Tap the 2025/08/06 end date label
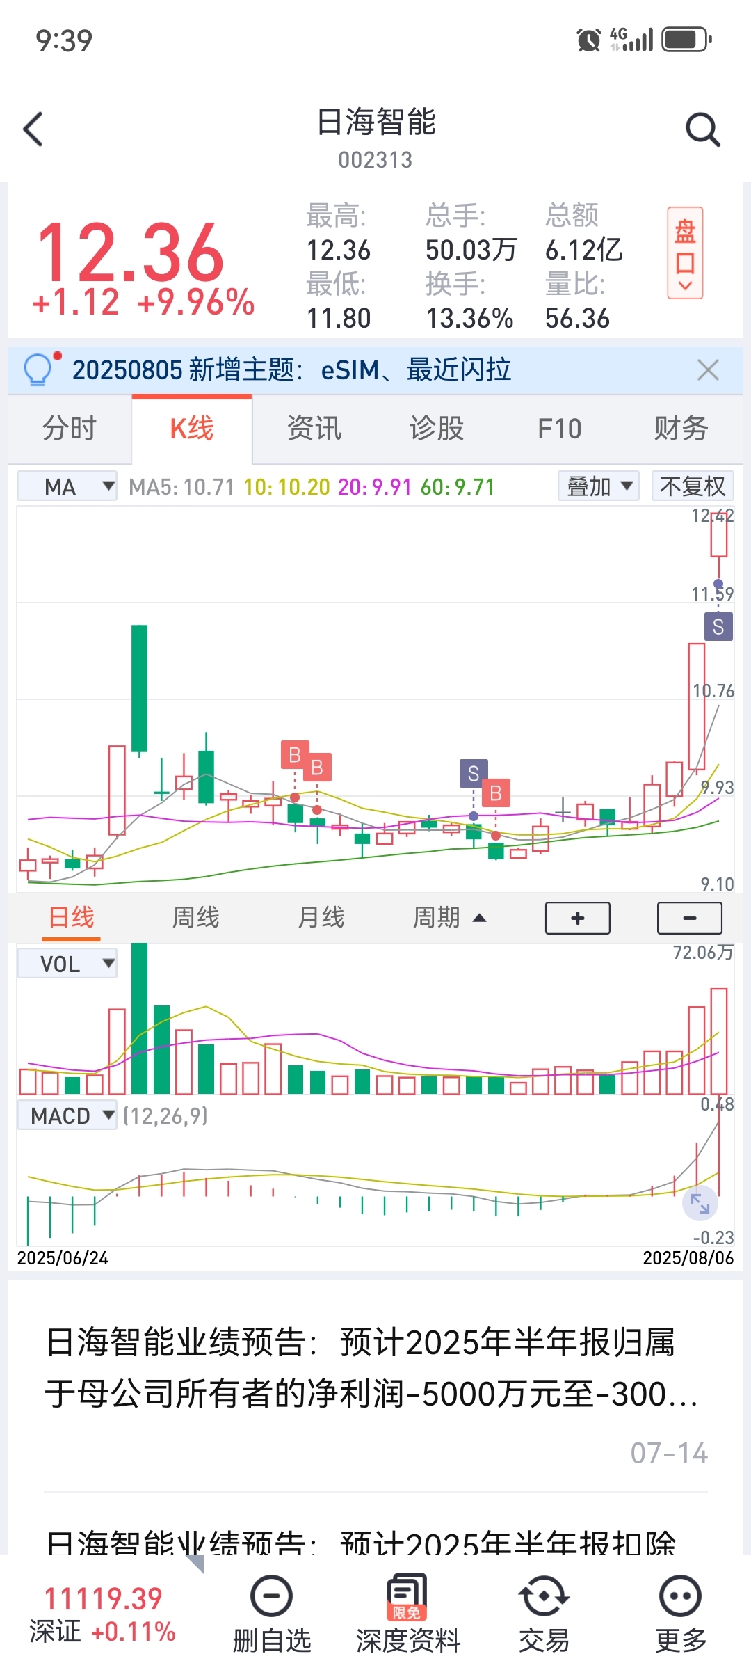Screen dimensions: 751x1670 point(688,1258)
